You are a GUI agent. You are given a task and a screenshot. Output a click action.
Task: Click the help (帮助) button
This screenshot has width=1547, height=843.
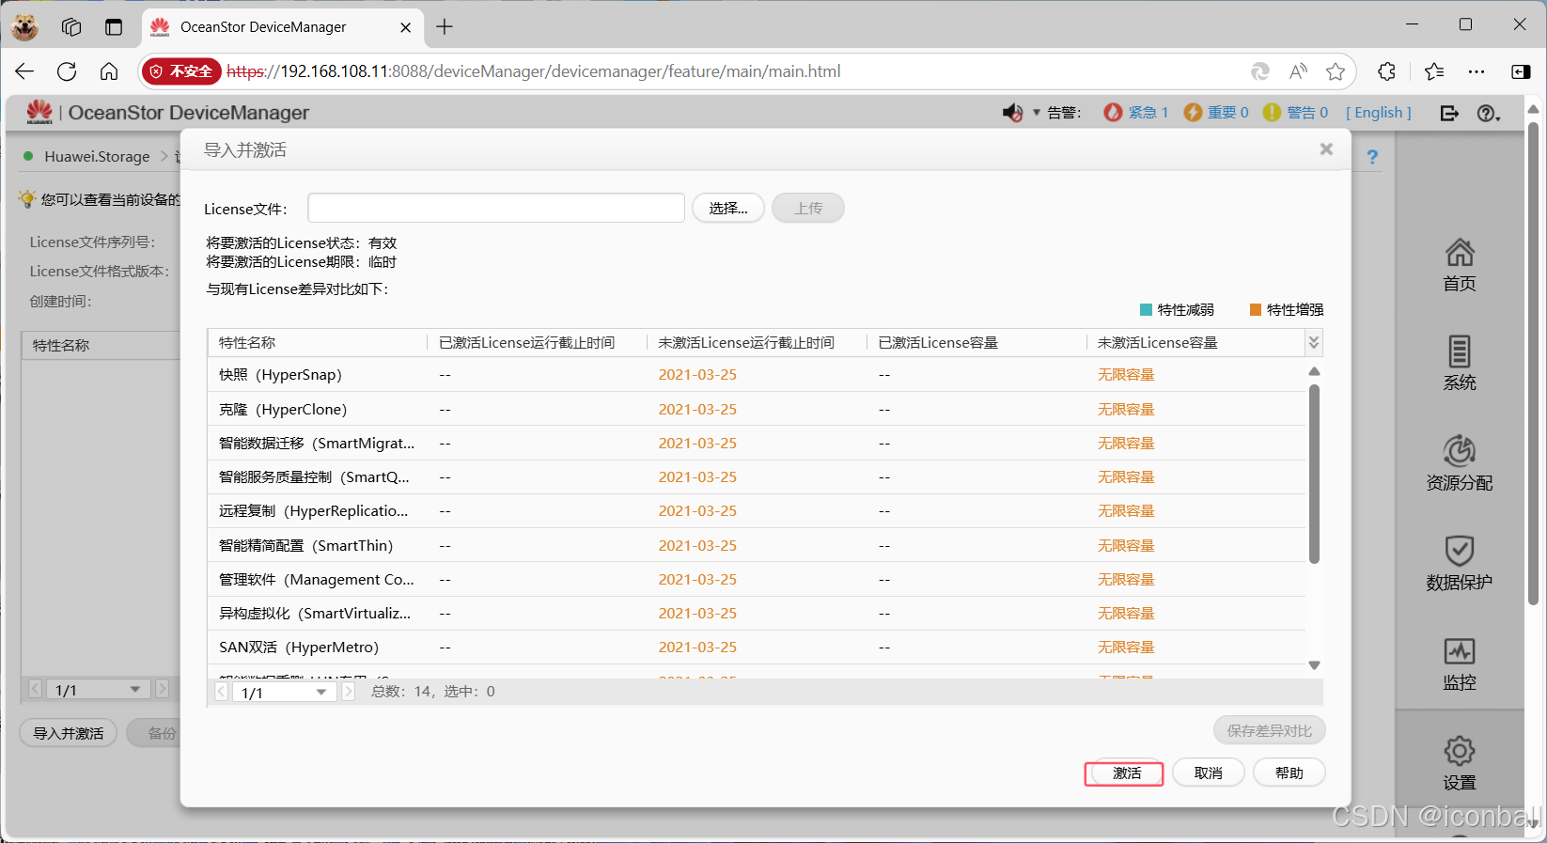[x=1289, y=773]
